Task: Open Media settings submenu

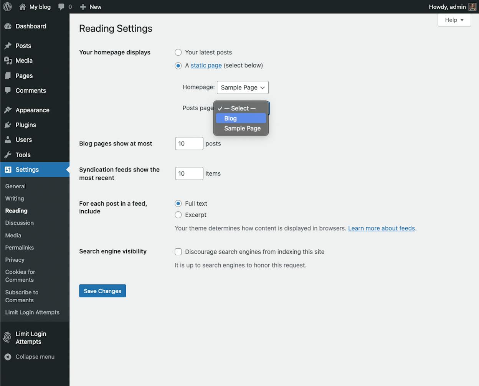Action: (13, 235)
